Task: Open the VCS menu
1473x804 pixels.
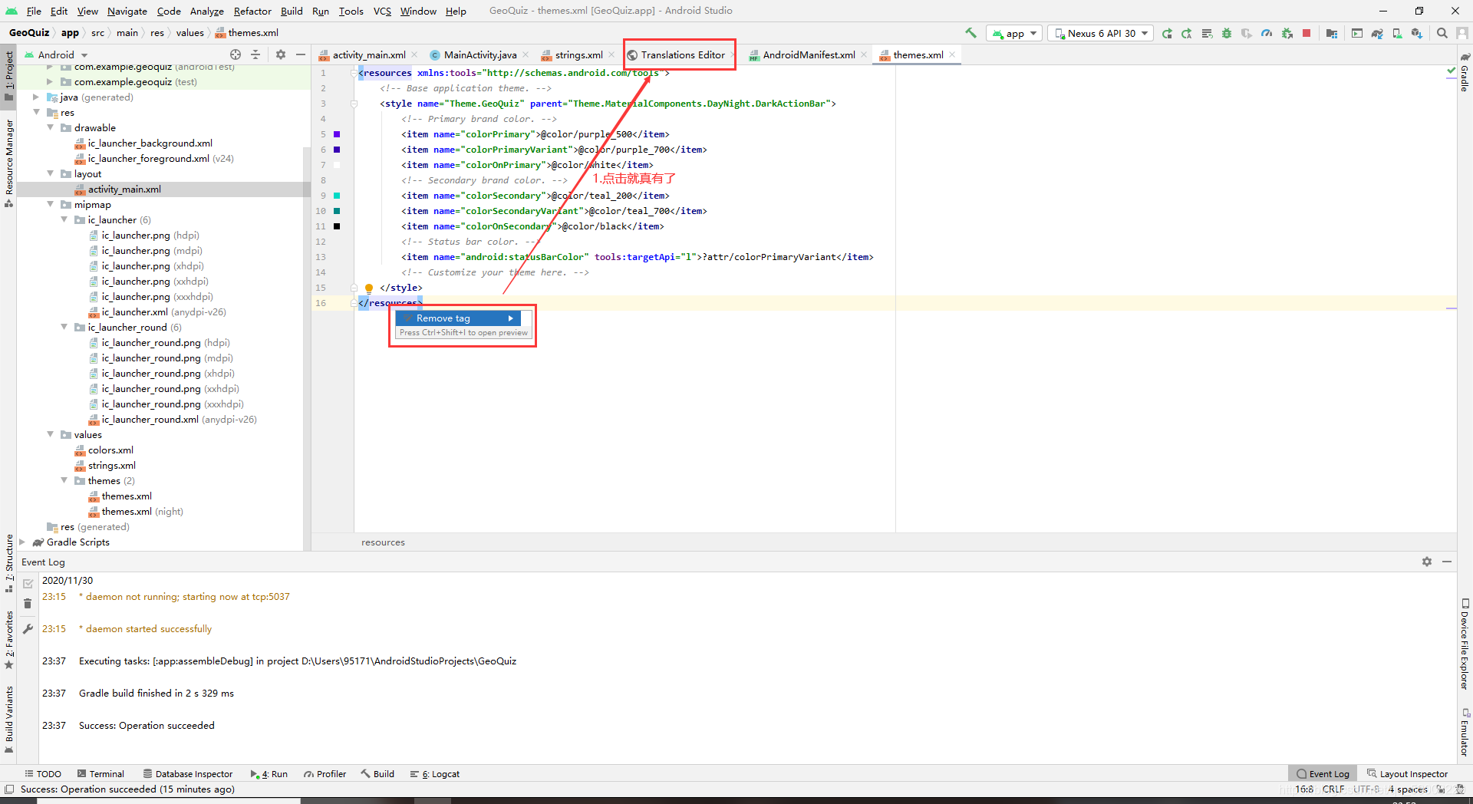Action: tap(382, 11)
